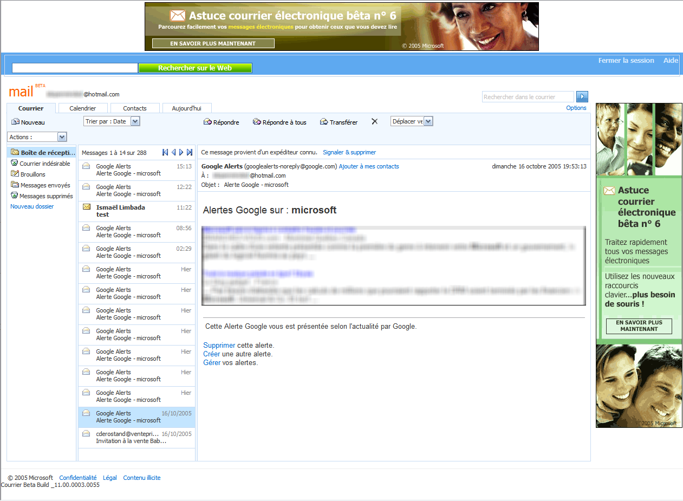Go to first page of messages
This screenshot has height=501, width=683.
(165, 153)
